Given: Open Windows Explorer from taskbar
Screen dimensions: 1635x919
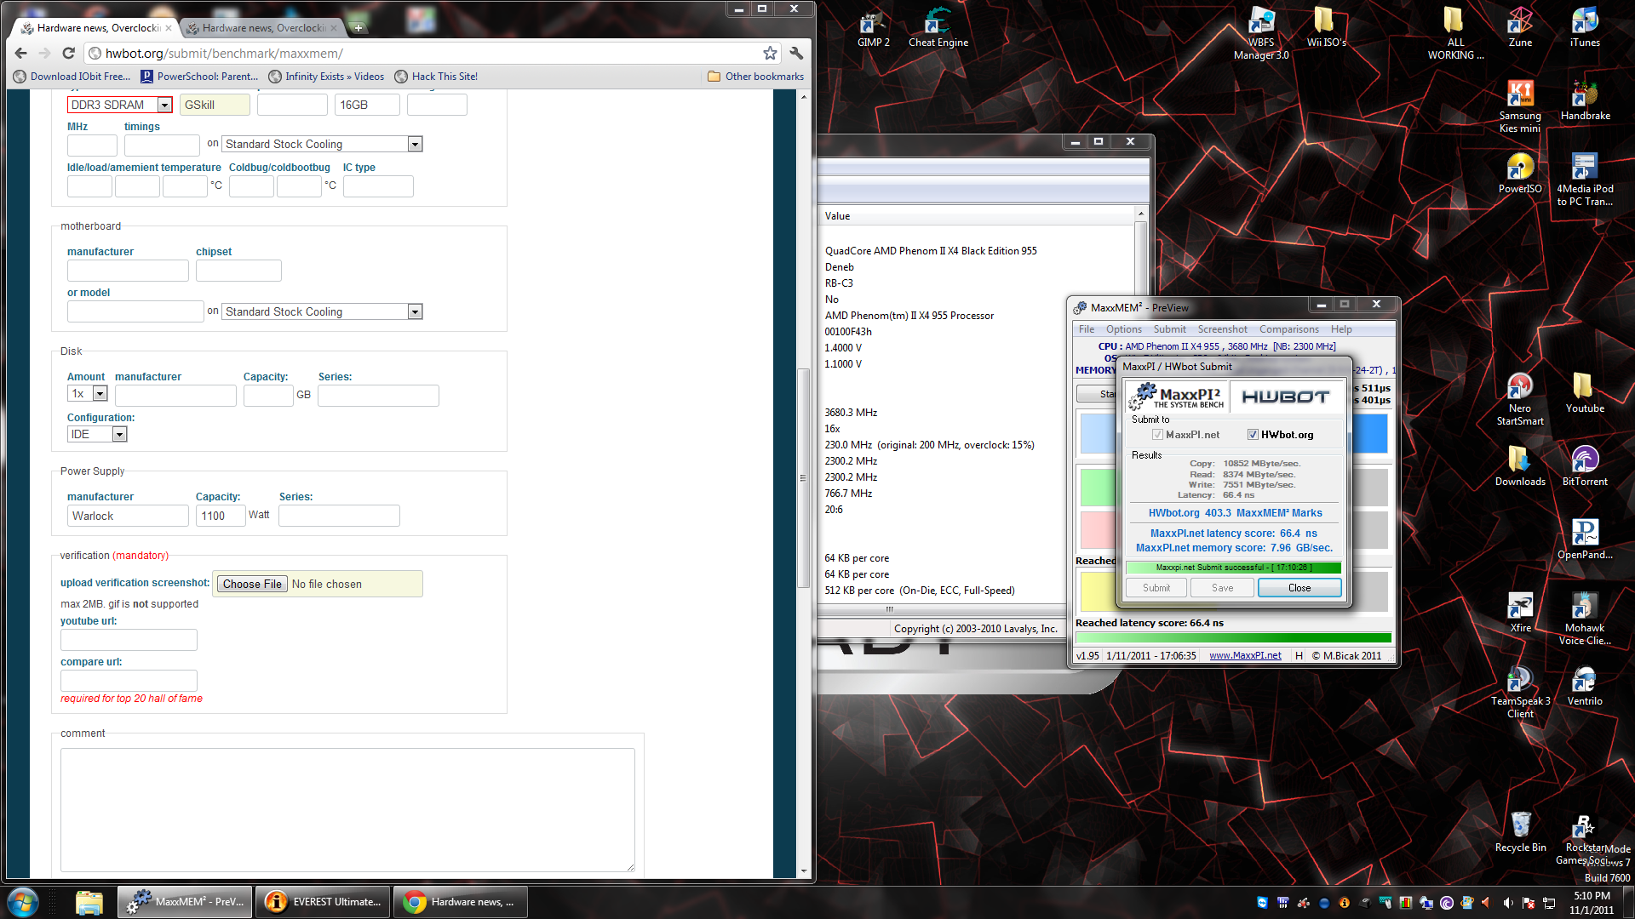Looking at the screenshot, I should [x=89, y=902].
